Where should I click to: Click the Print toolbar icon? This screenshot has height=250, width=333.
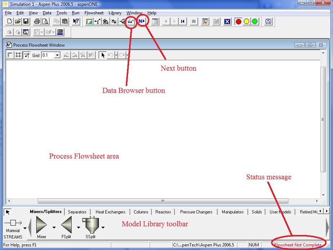pos(37,22)
